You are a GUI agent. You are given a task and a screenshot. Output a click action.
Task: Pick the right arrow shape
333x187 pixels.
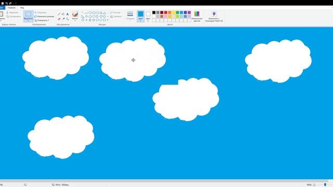click(x=97, y=16)
